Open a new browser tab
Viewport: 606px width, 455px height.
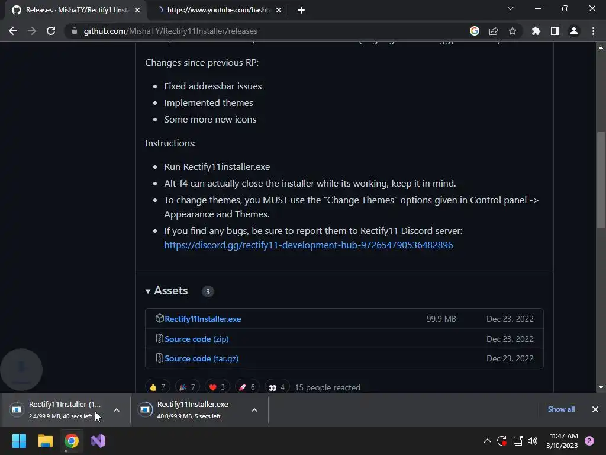(301, 10)
